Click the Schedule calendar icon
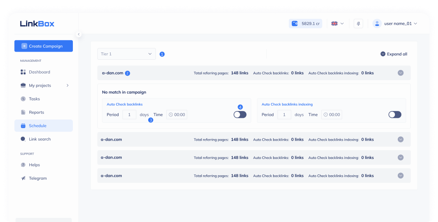The image size is (438, 222). click(23, 126)
